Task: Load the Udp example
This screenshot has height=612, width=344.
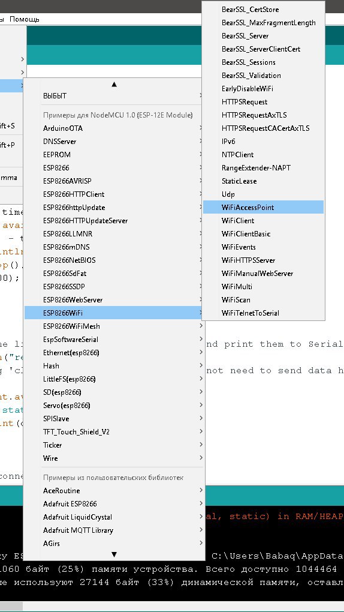Action: point(263,194)
